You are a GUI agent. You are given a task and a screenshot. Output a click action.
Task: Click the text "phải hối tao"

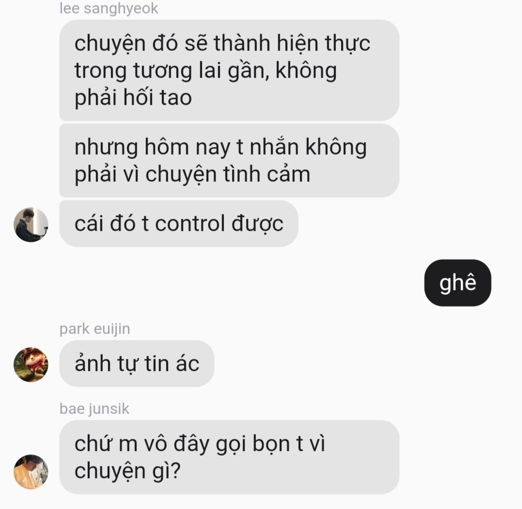coord(133,97)
